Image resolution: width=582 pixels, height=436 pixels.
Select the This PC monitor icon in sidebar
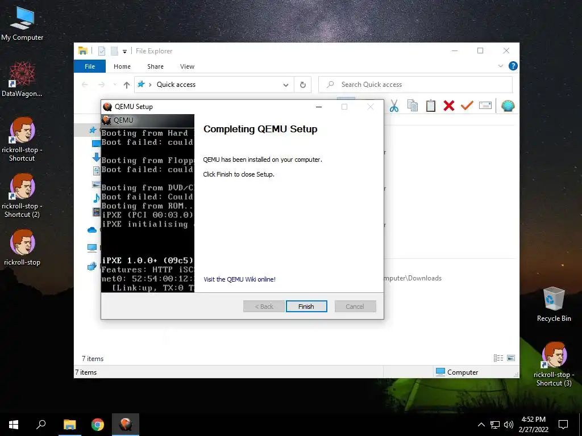92,248
